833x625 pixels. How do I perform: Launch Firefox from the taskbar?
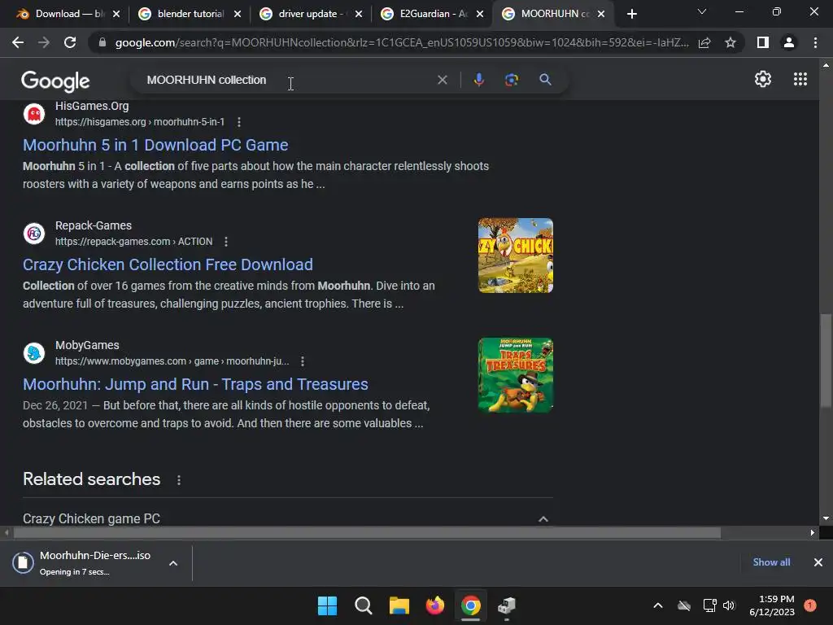click(435, 605)
